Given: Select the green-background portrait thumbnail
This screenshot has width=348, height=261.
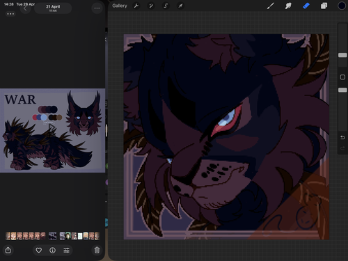Looking at the screenshot, I should 68,236.
